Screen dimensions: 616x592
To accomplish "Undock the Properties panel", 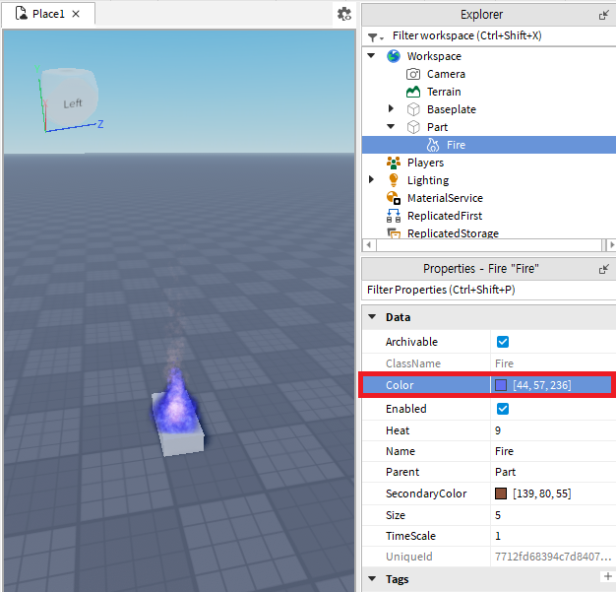I will coord(604,269).
